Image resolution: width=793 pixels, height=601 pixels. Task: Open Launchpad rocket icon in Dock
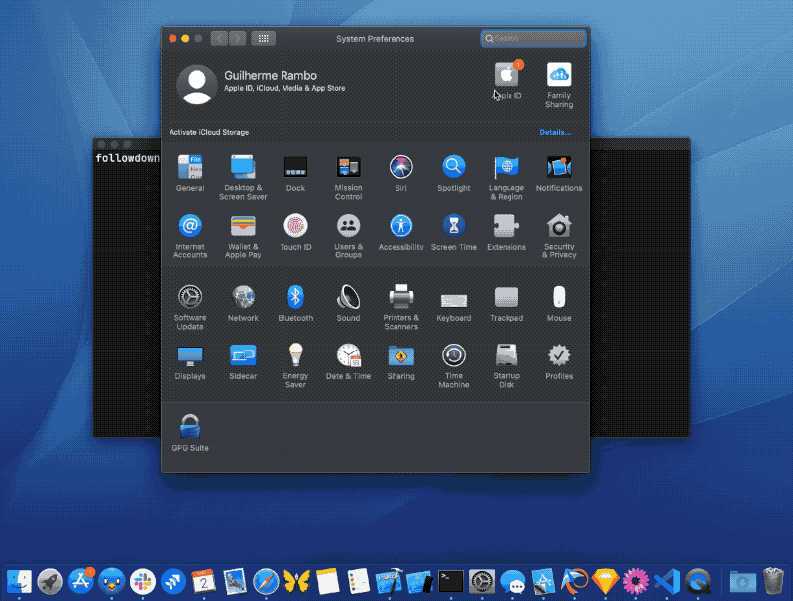click(x=50, y=581)
